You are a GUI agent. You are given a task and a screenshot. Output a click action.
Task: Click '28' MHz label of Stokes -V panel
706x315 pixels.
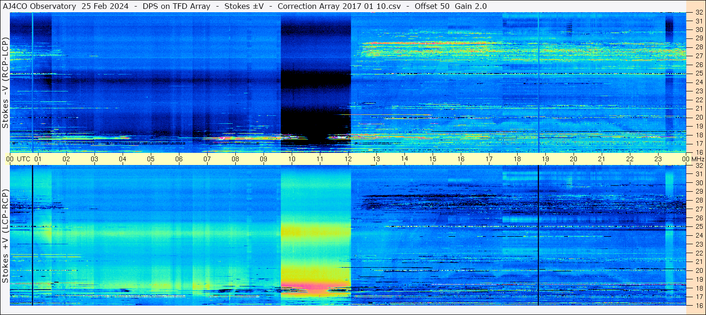(698, 47)
